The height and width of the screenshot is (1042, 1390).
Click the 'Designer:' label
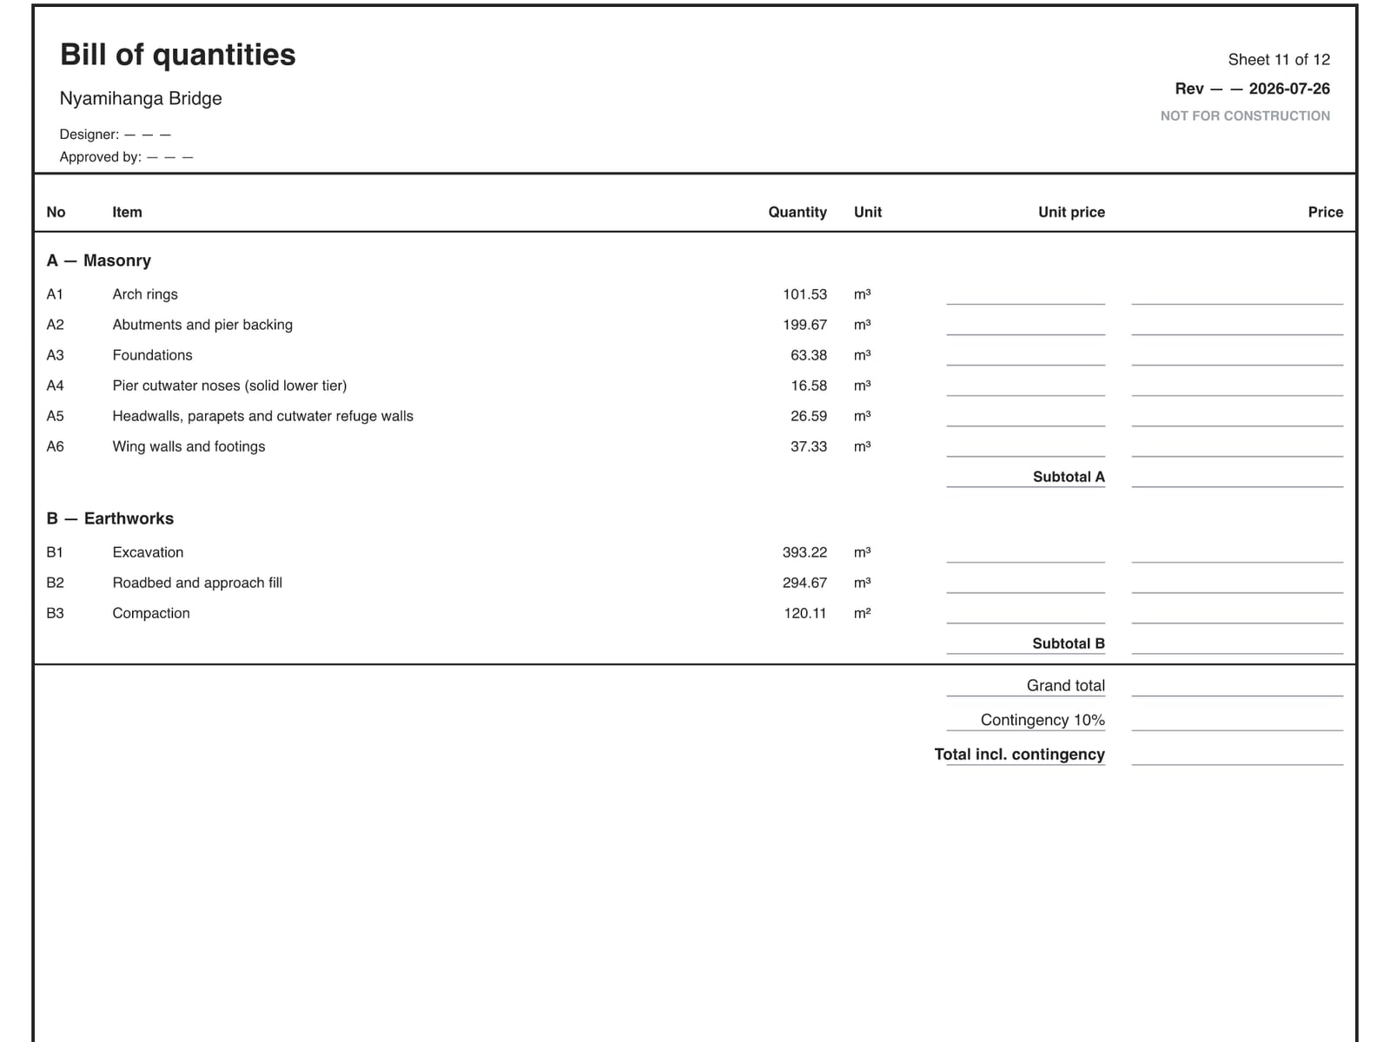click(x=89, y=135)
